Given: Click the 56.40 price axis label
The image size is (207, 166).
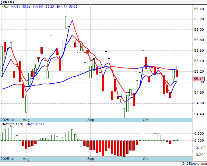Looking at the screenshot, I should pos(199,9).
